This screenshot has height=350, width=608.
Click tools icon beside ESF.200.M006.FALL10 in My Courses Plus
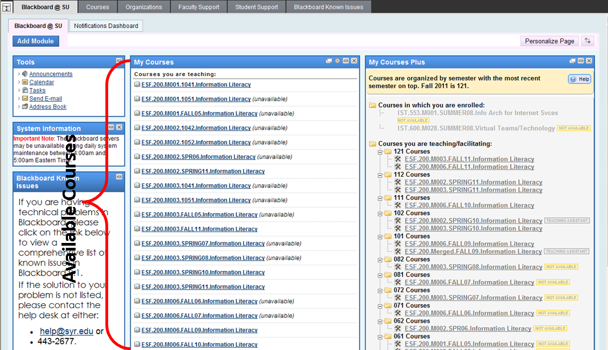point(398,205)
